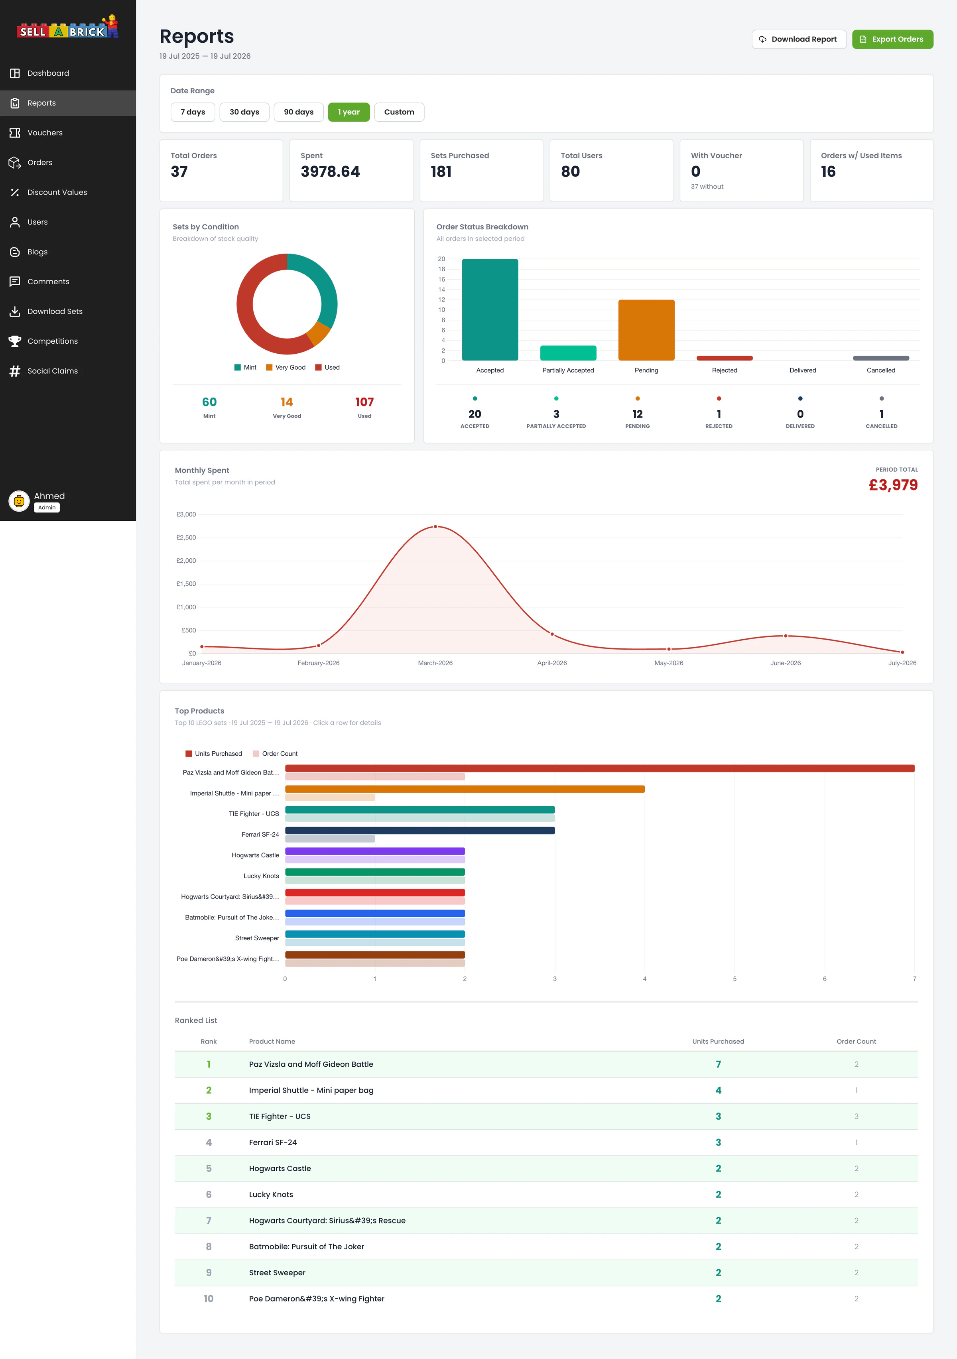957x1359 pixels.
Task: Open Download Sets from sidebar
Action: coord(68,311)
